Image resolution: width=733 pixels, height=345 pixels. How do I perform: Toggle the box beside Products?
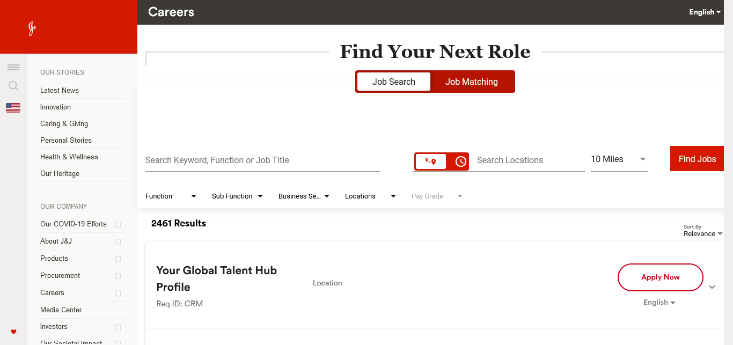pos(118,259)
